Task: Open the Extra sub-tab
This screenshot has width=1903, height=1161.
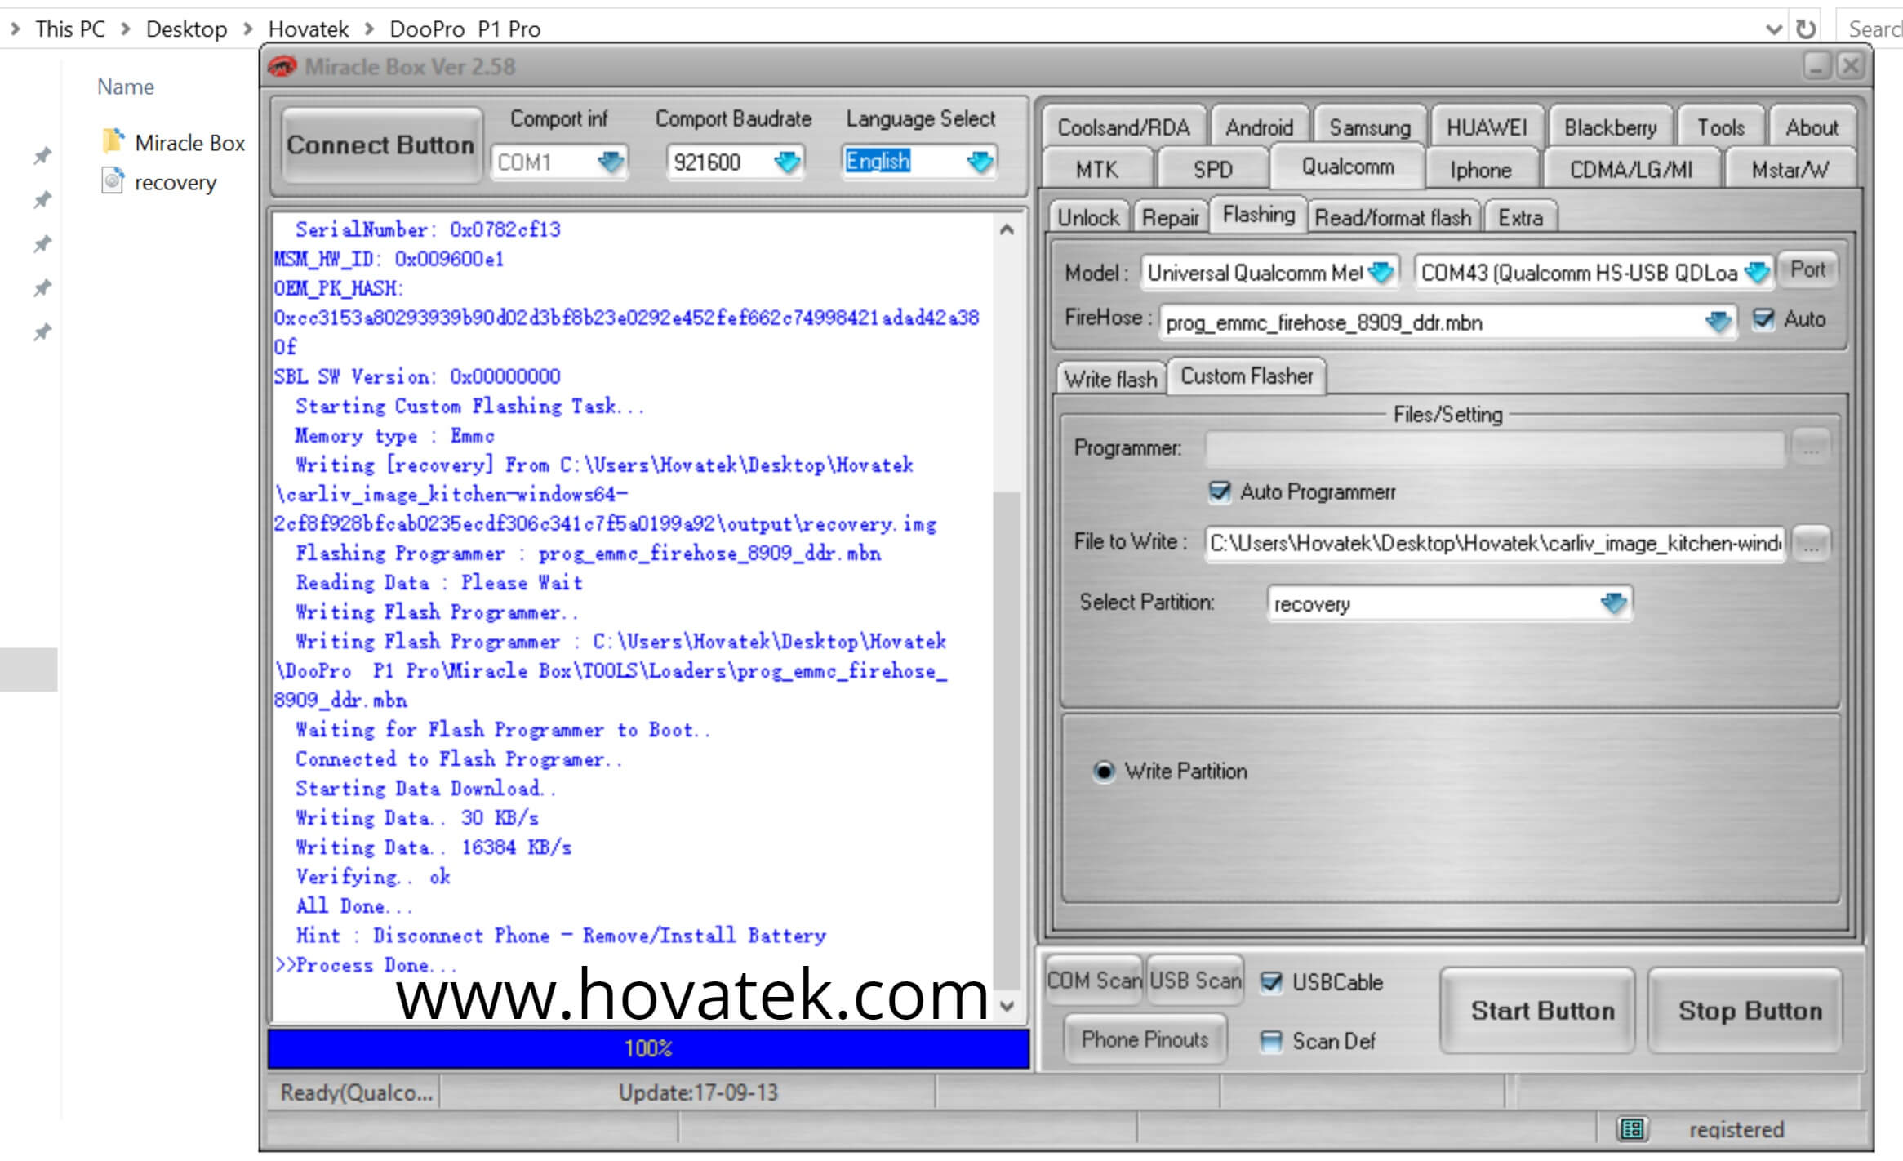Action: [1521, 217]
